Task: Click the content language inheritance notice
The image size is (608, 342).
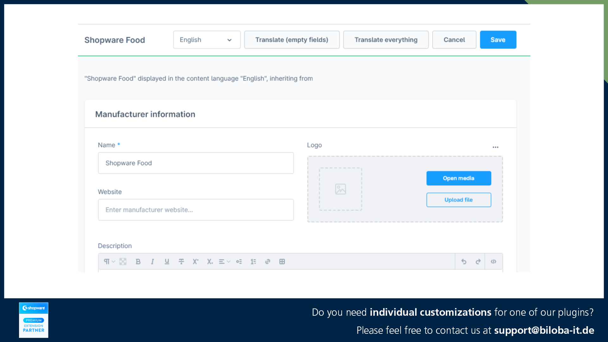Action: tap(199, 79)
